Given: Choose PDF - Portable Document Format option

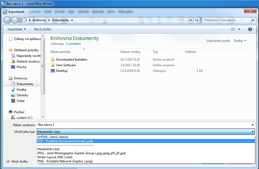Looking at the screenshot, I should 65,141.
